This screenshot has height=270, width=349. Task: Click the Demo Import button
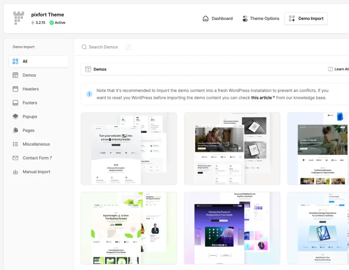click(x=306, y=18)
